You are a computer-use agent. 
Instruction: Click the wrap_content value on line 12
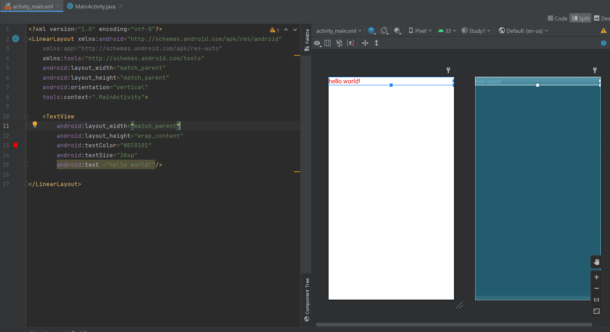tap(159, 136)
